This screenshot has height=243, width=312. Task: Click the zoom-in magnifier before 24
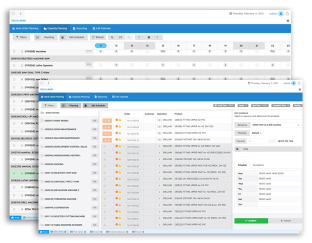tap(112, 37)
